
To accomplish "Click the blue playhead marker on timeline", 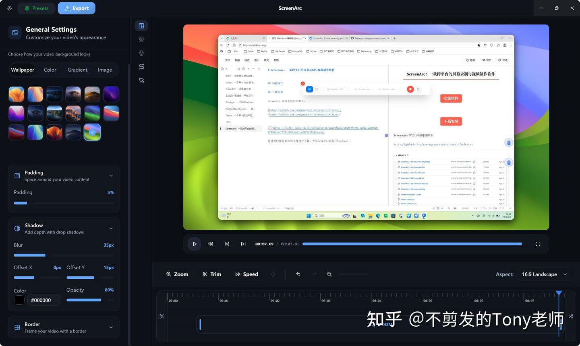I will [x=559, y=293].
